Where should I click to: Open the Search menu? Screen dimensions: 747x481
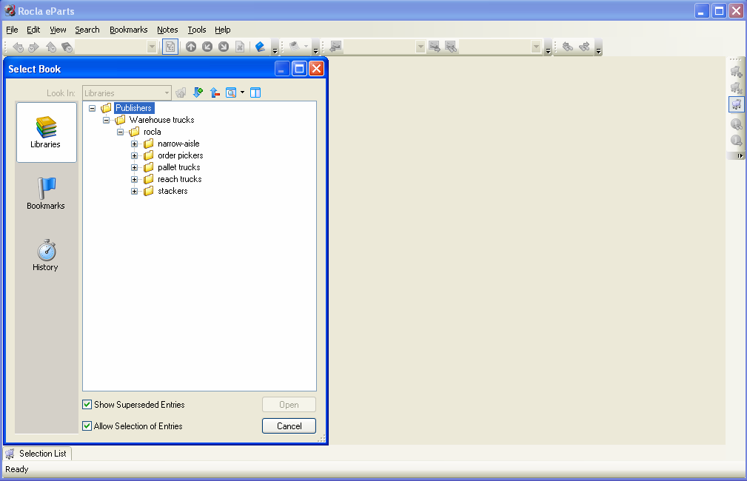point(87,30)
